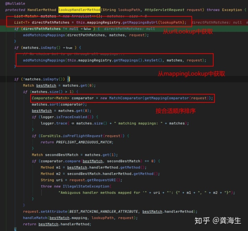Viewport: 248px width, 231px height.
Task: Click the PREFLIGHT_AMBIGUOUS_MATCH constant
Action: pyautogui.click(x=84, y=142)
